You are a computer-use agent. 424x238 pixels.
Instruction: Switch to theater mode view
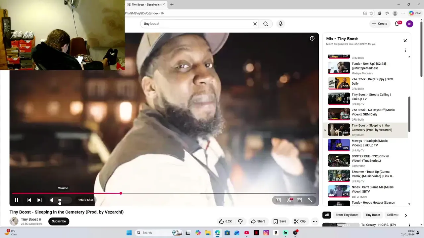pyautogui.click(x=299, y=200)
